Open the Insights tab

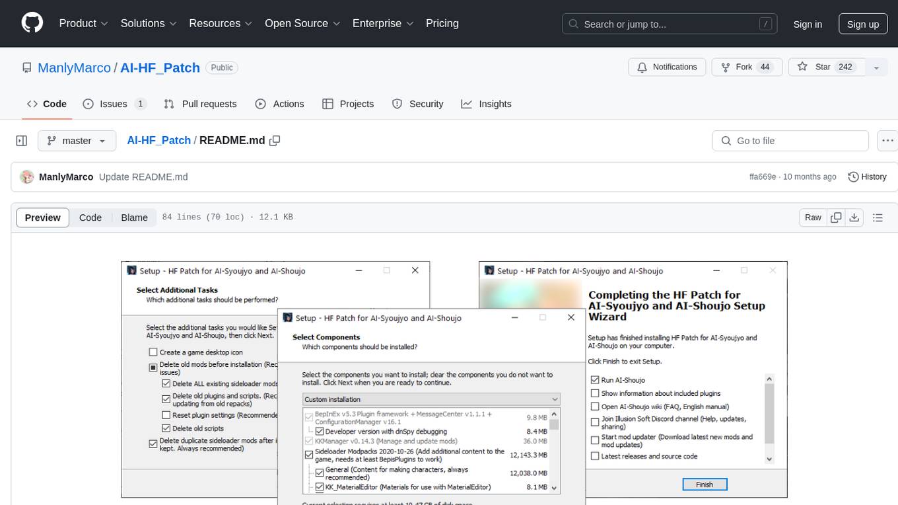pos(486,104)
